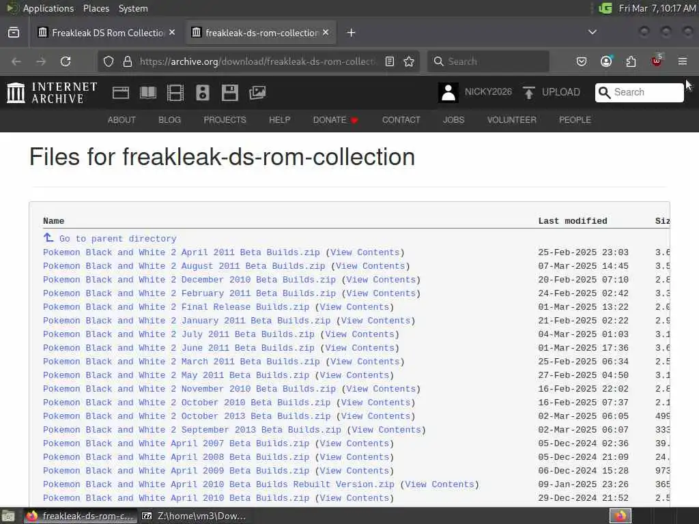
Task: Click the Firefox address bar URL
Action: click(x=257, y=61)
